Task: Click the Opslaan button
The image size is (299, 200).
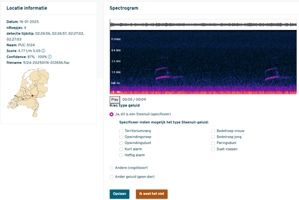Action: pos(119,194)
